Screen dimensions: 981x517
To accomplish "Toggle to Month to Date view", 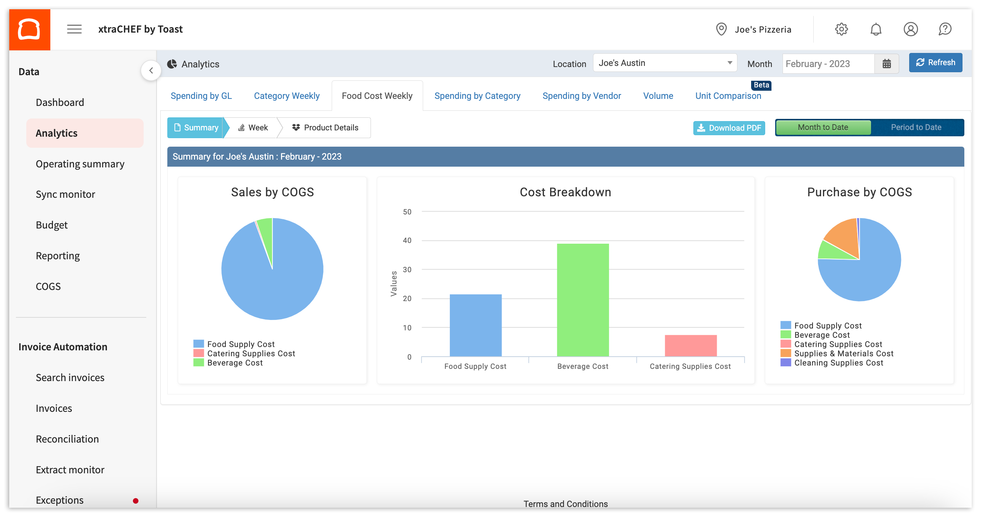I will click(x=823, y=127).
